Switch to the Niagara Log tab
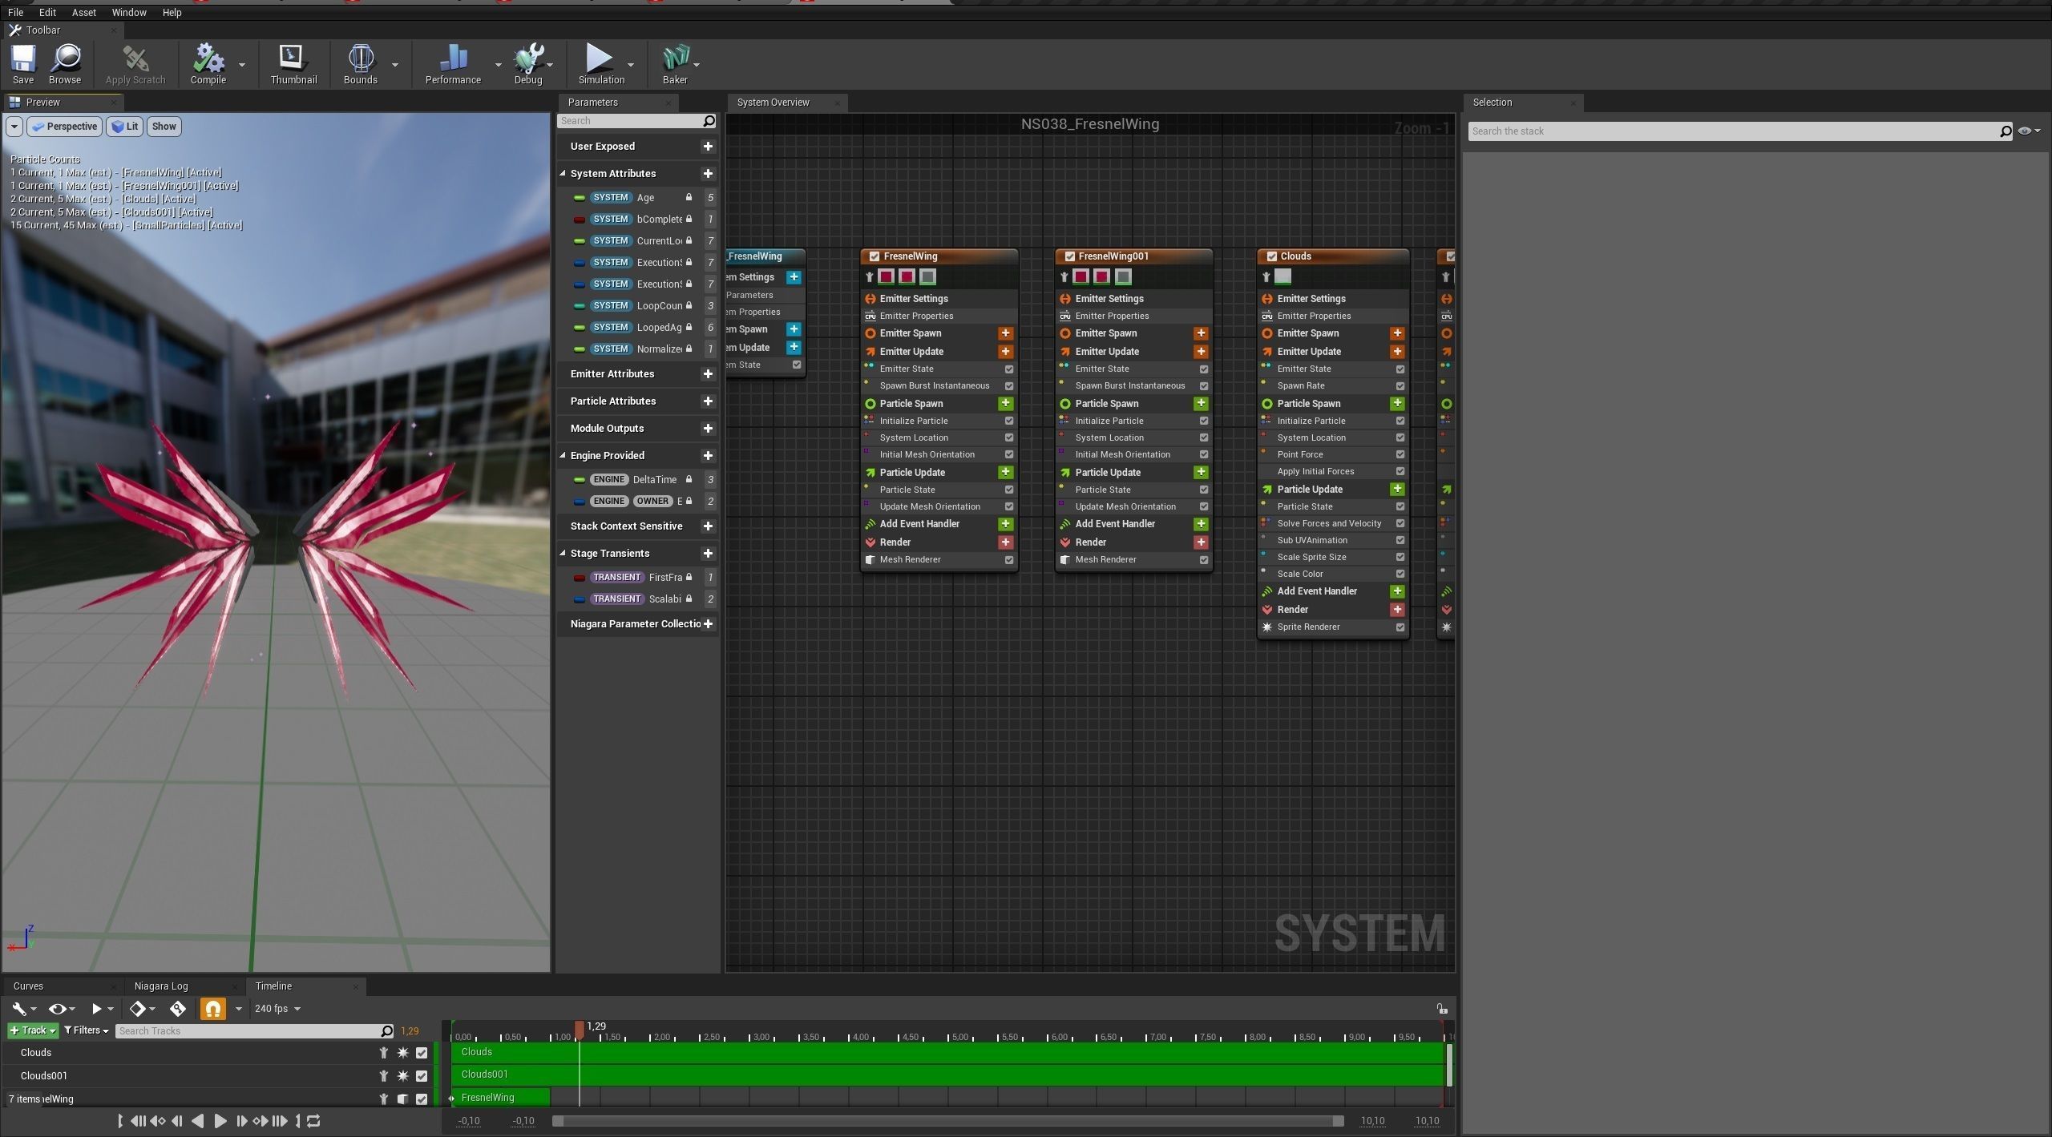Viewport: 2052px width, 1137px height. 161,986
